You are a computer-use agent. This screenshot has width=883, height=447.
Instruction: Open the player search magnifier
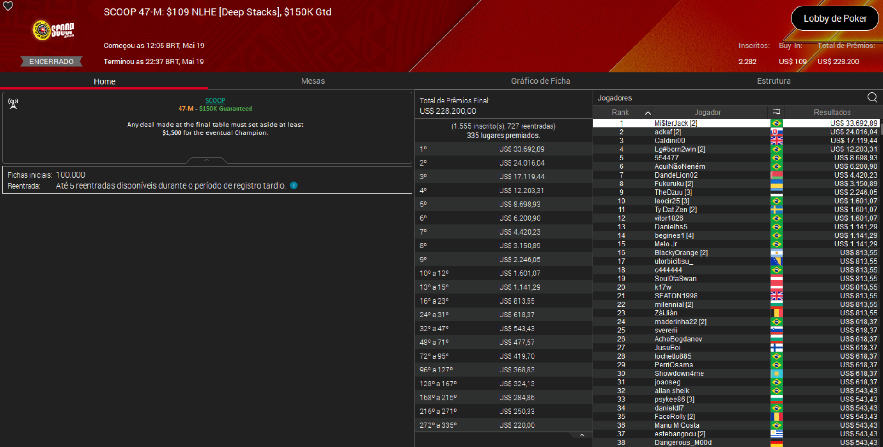872,97
